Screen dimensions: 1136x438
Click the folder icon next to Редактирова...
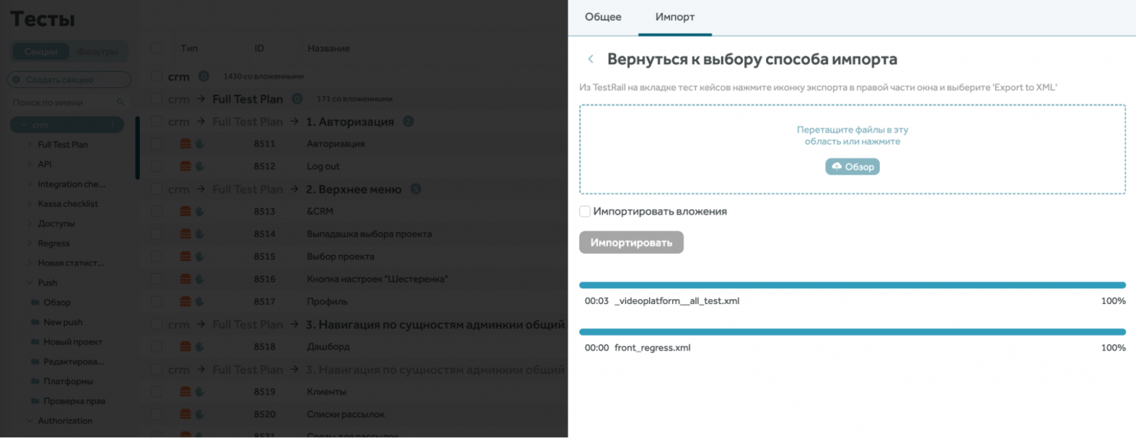point(34,362)
